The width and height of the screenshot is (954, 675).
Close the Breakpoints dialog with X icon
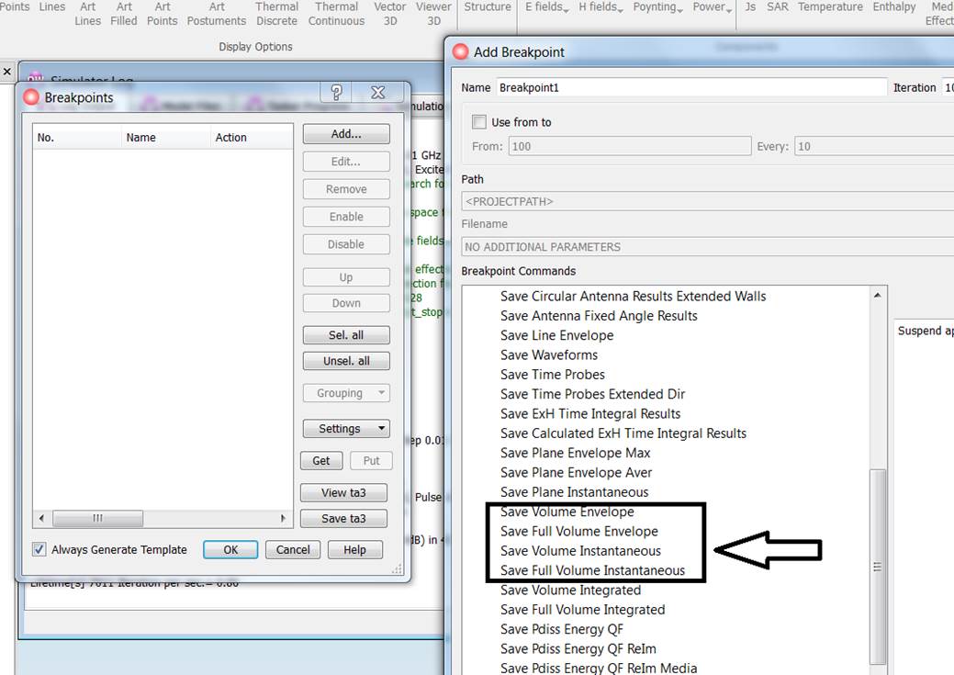[x=377, y=93]
